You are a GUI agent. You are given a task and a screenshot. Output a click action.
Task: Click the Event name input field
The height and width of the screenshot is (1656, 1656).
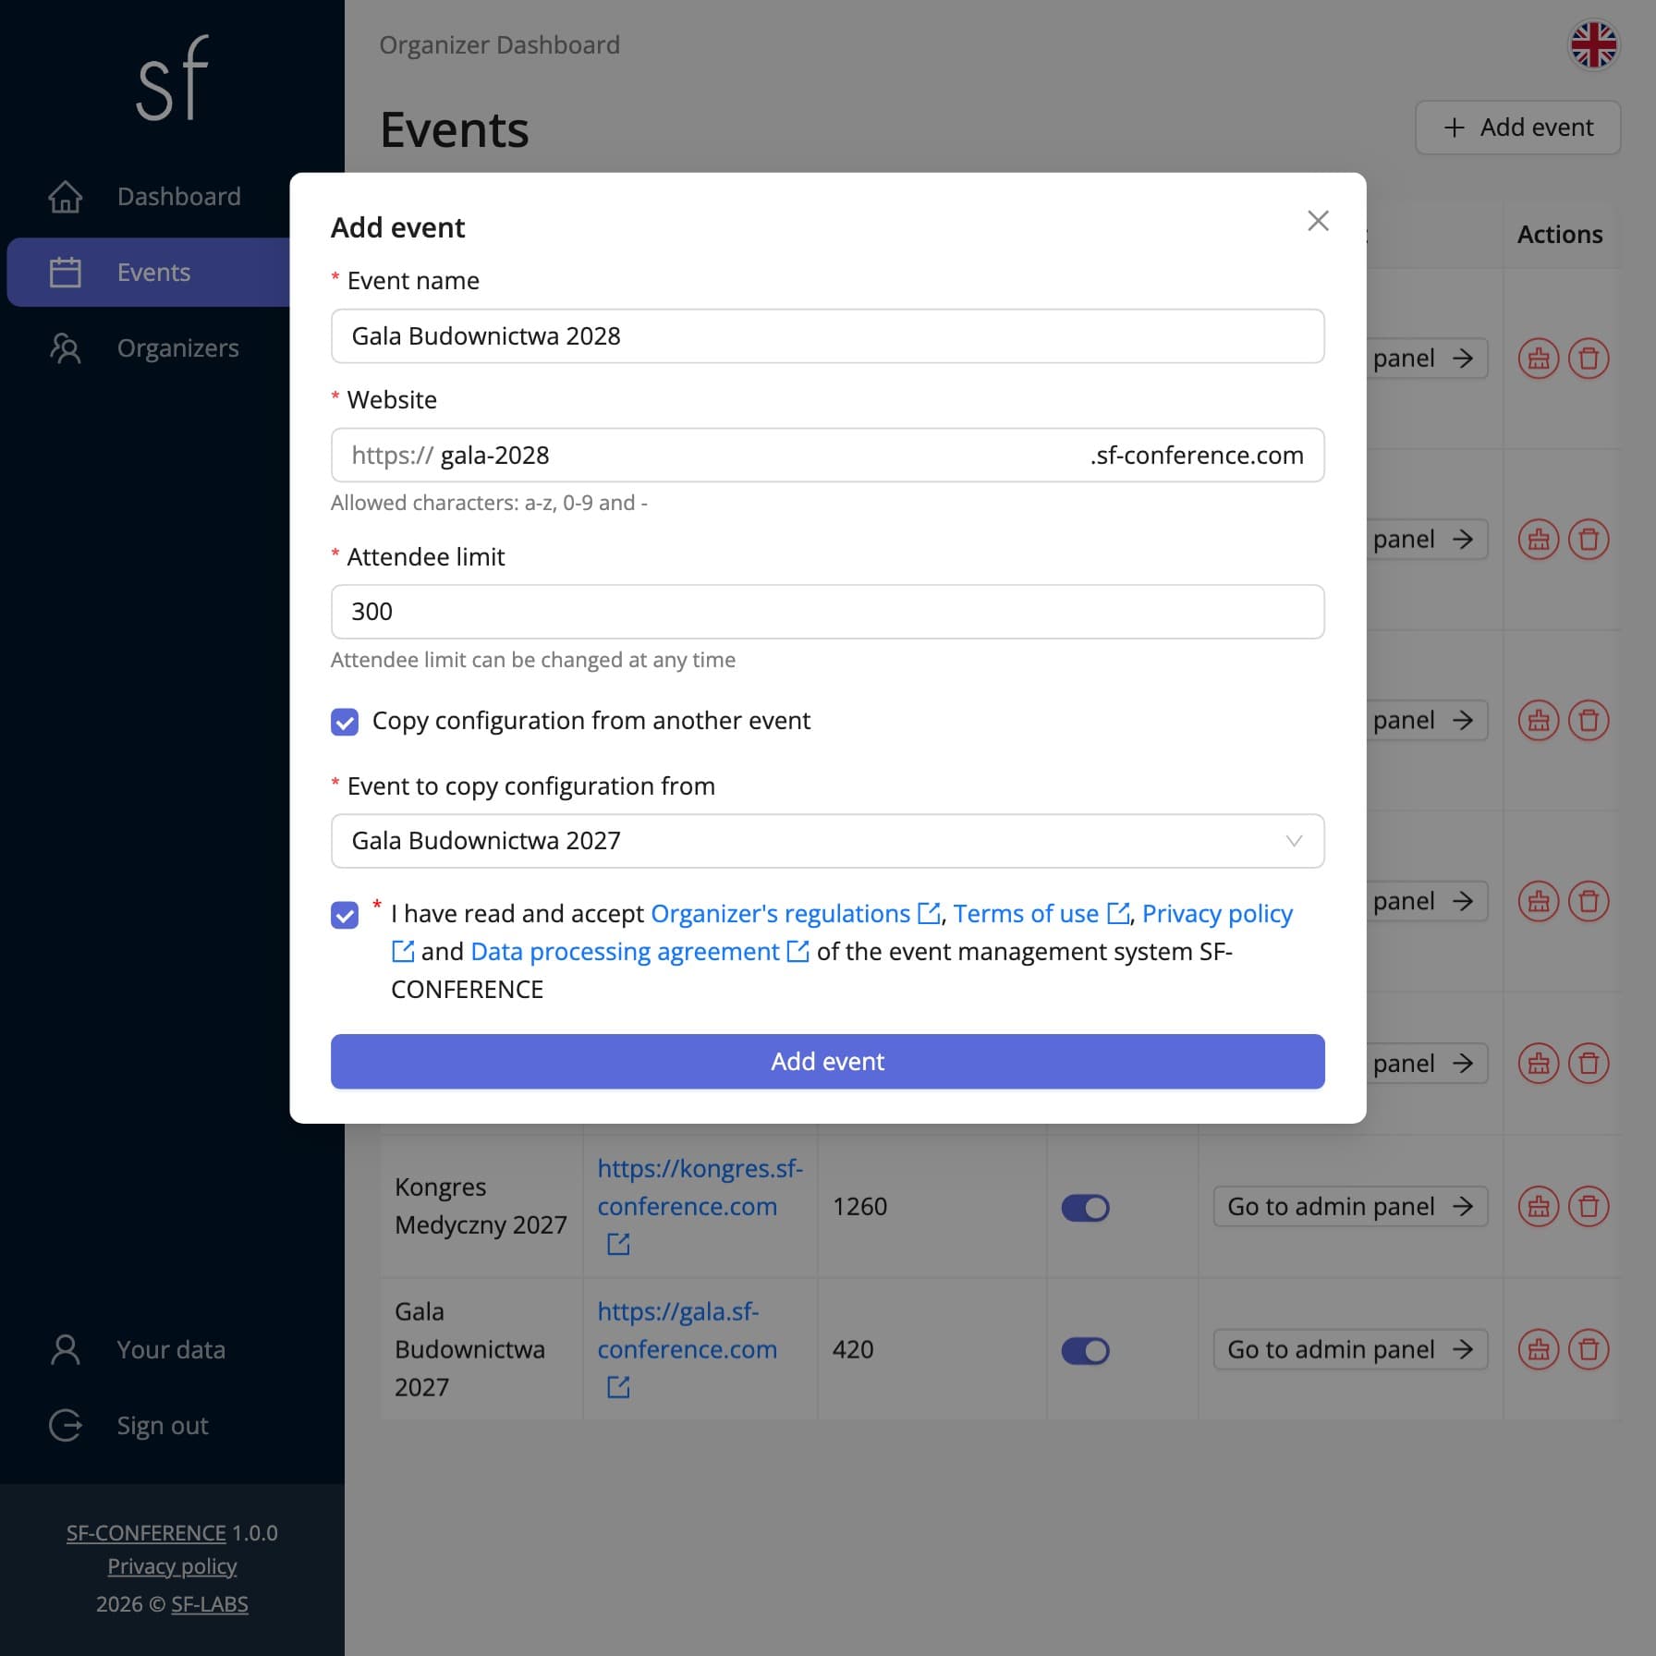pyautogui.click(x=827, y=336)
